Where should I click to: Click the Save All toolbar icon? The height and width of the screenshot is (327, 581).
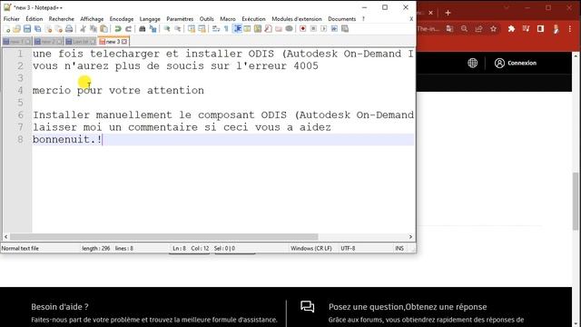pyautogui.click(x=37, y=29)
